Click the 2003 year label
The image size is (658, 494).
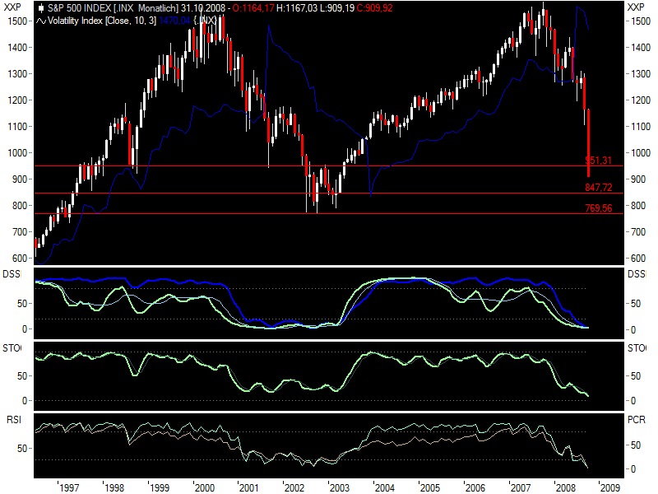point(340,487)
